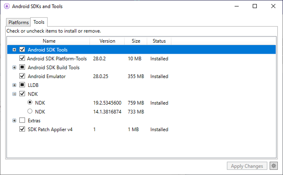Click the Android SDKs app icon in title bar

tap(7, 6)
